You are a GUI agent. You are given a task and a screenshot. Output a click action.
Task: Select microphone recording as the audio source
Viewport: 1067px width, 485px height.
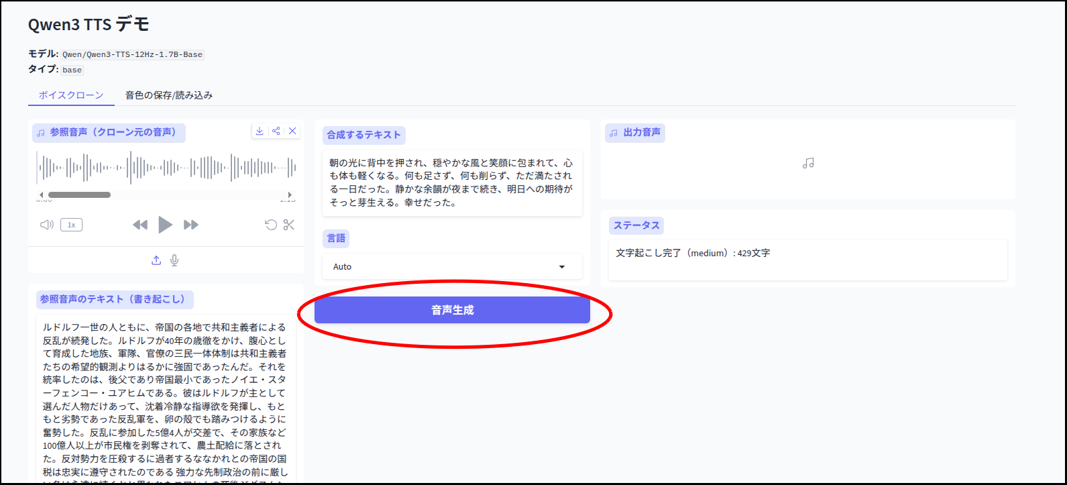(174, 260)
